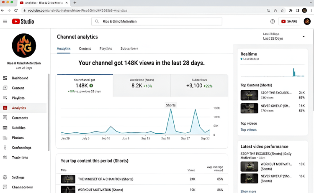
Task: Click the Shorts tooltip label on chart
Action: click(171, 105)
